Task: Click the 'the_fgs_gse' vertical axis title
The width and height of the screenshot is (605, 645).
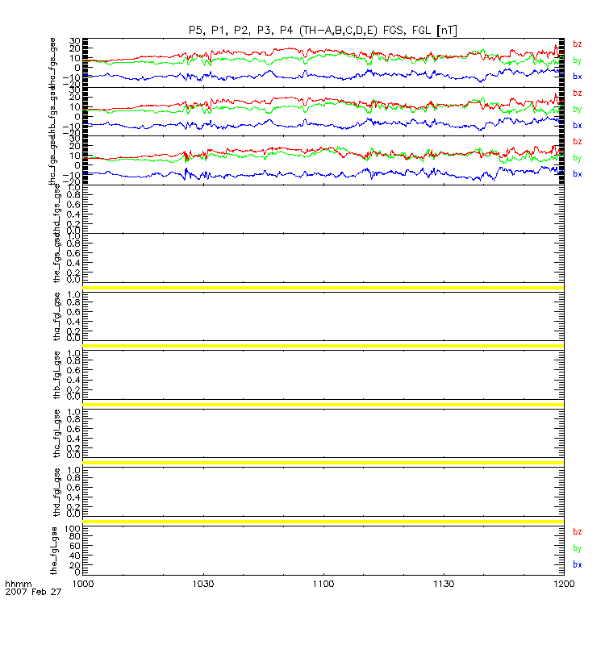Action: (56, 259)
